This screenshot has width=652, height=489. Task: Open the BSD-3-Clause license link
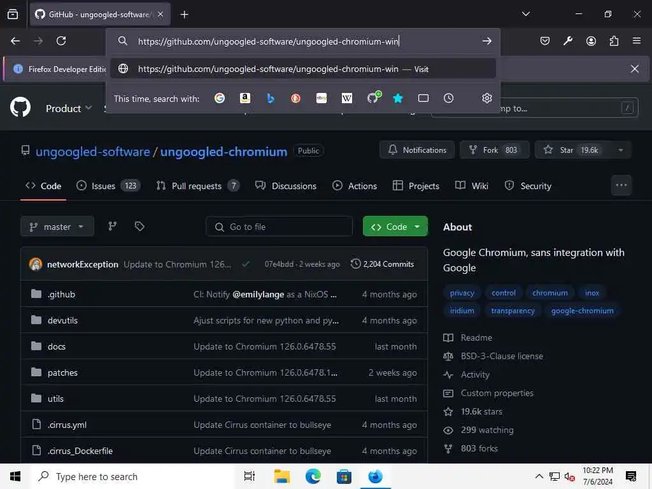[x=502, y=356]
